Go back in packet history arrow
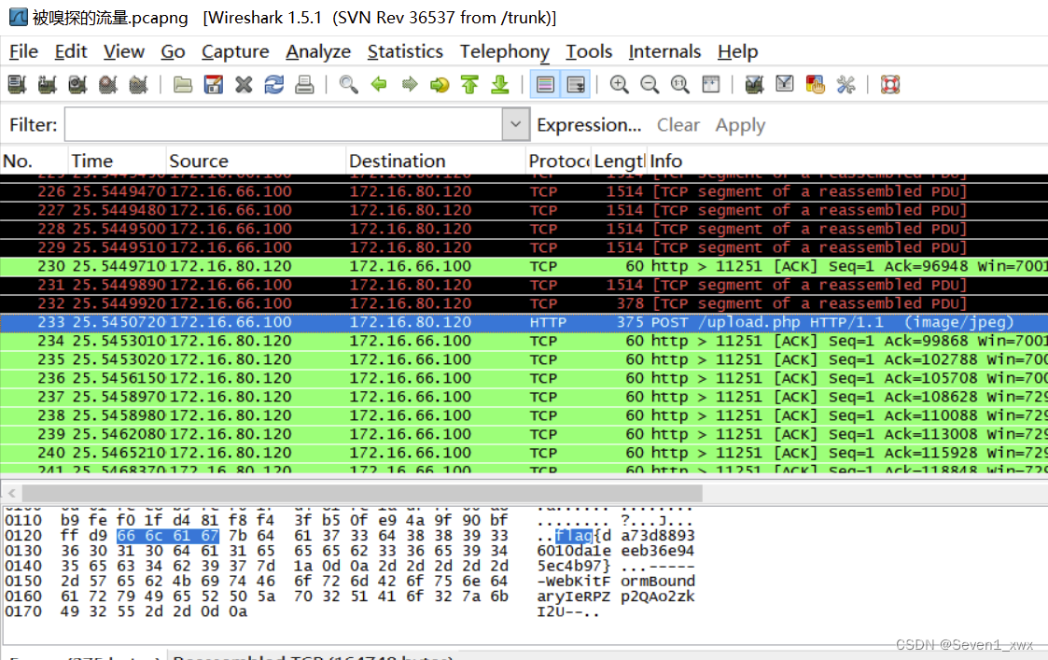The width and height of the screenshot is (1048, 660). [x=379, y=84]
